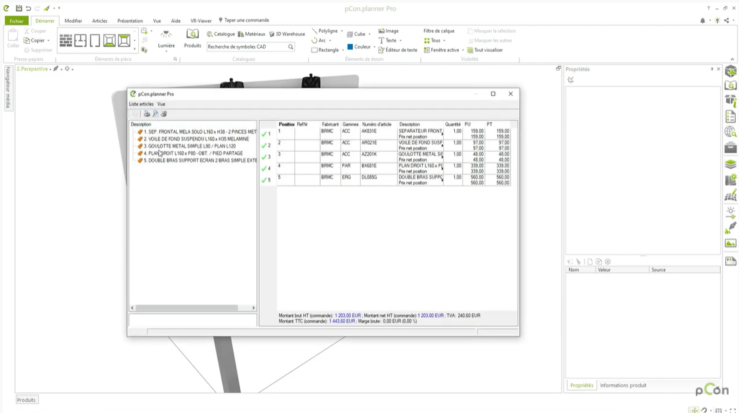The image size is (739, 413).
Task: Open the online catalog globe icon in sidebar
Action: pos(730,133)
